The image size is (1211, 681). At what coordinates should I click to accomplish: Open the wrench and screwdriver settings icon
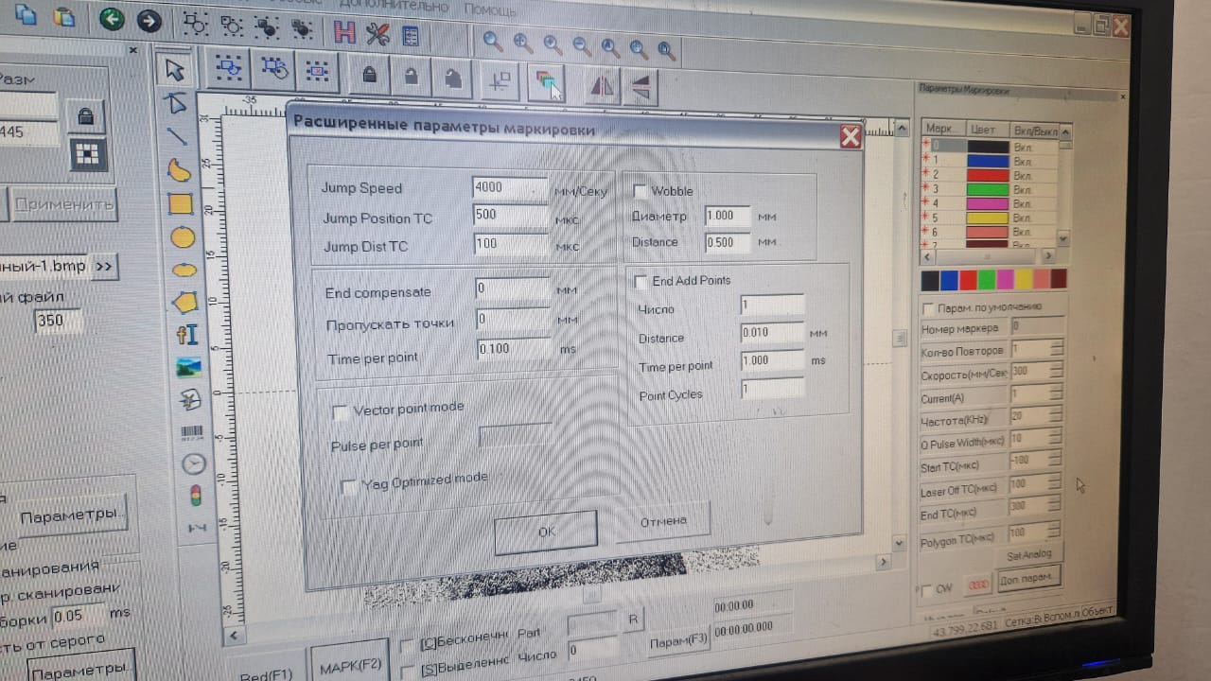377,34
